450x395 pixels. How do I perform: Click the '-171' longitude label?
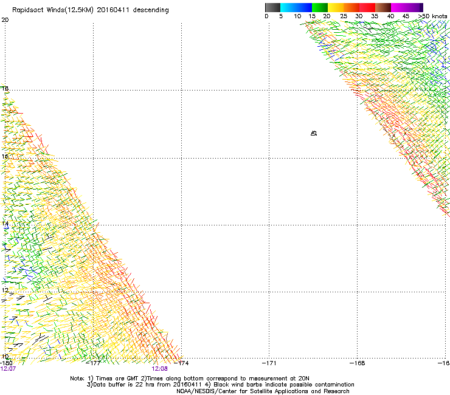coord(269,363)
